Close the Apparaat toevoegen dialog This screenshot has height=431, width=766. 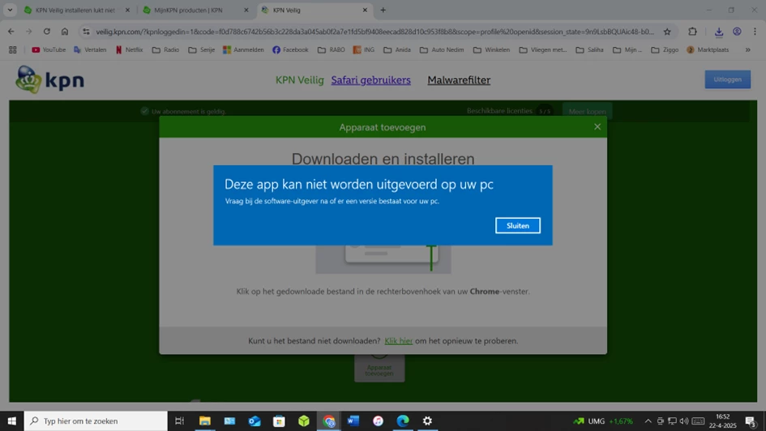(x=597, y=127)
